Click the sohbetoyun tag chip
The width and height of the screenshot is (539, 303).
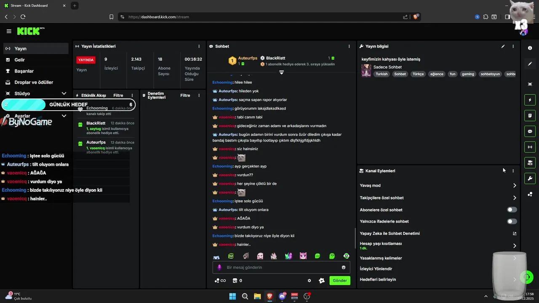[490, 74]
